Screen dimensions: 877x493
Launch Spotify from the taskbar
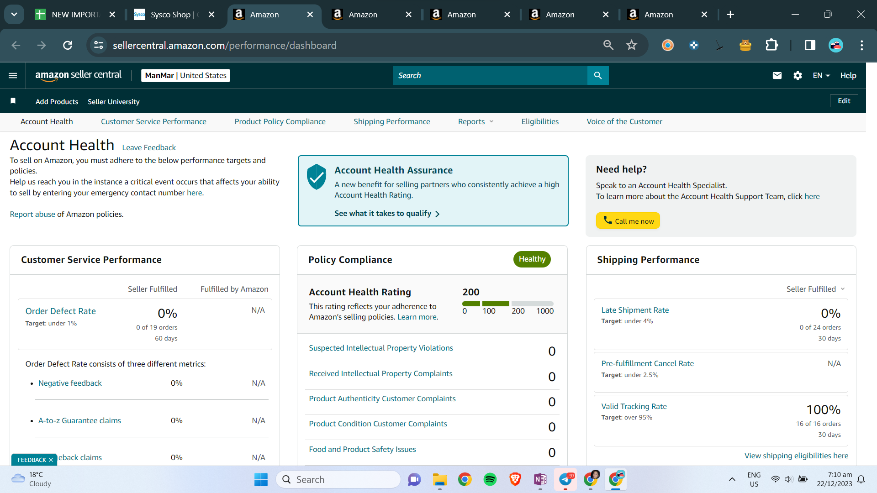click(x=490, y=479)
